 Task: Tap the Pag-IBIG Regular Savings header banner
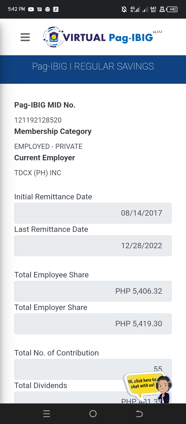coord(93,67)
